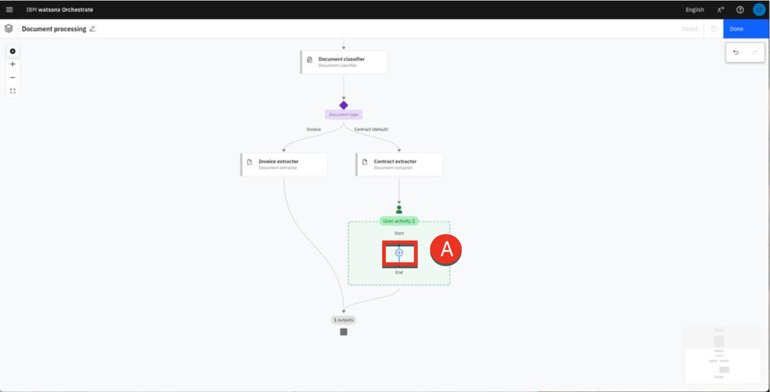
Task: Zoom in on the flow canvas
Action: (x=13, y=64)
